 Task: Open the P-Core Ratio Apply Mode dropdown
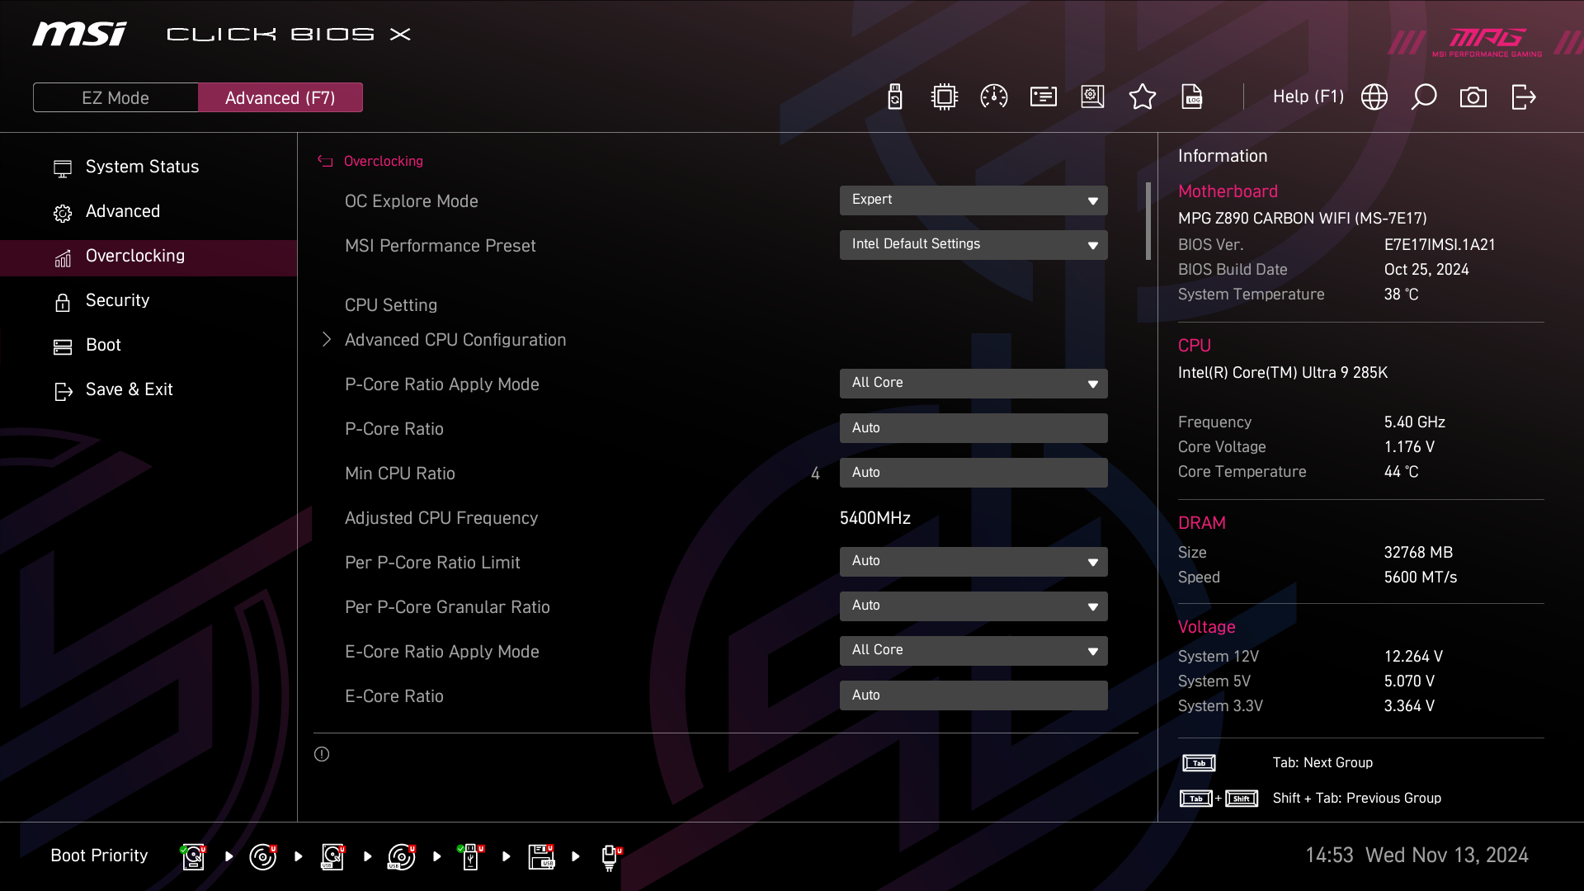pyautogui.click(x=973, y=384)
